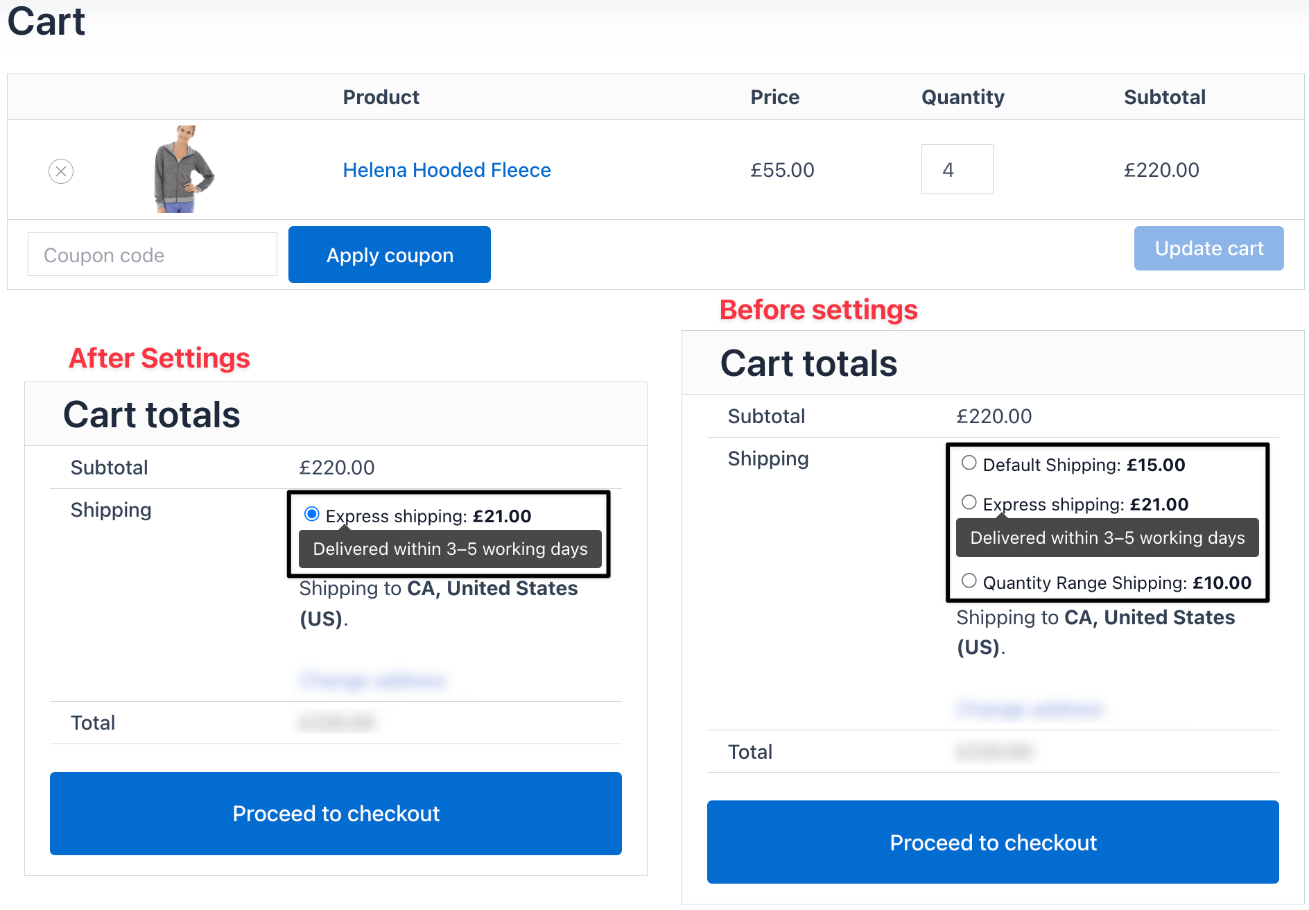The image size is (1309, 910).
Task: Proceed to checkout from After Settings panel
Action: (x=336, y=813)
